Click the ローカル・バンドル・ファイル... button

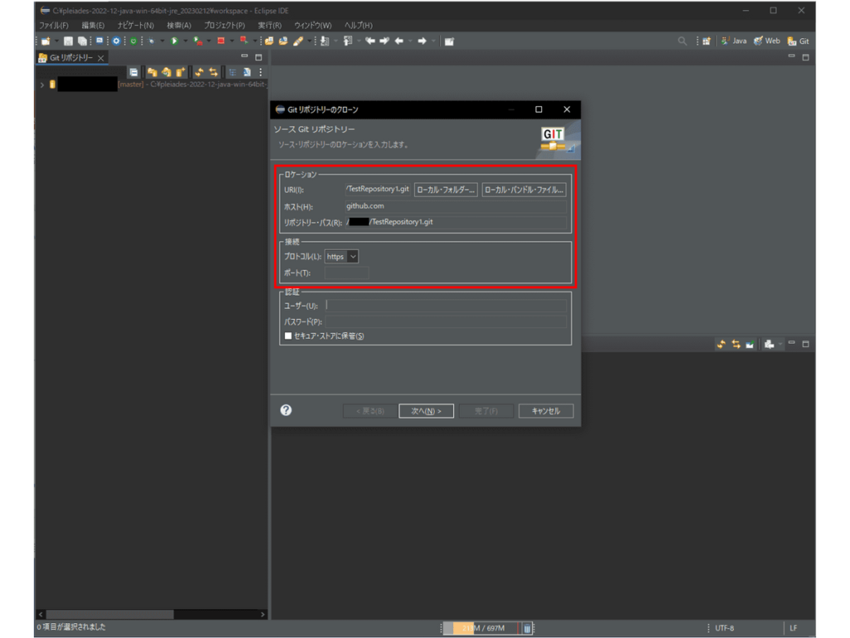(x=524, y=190)
